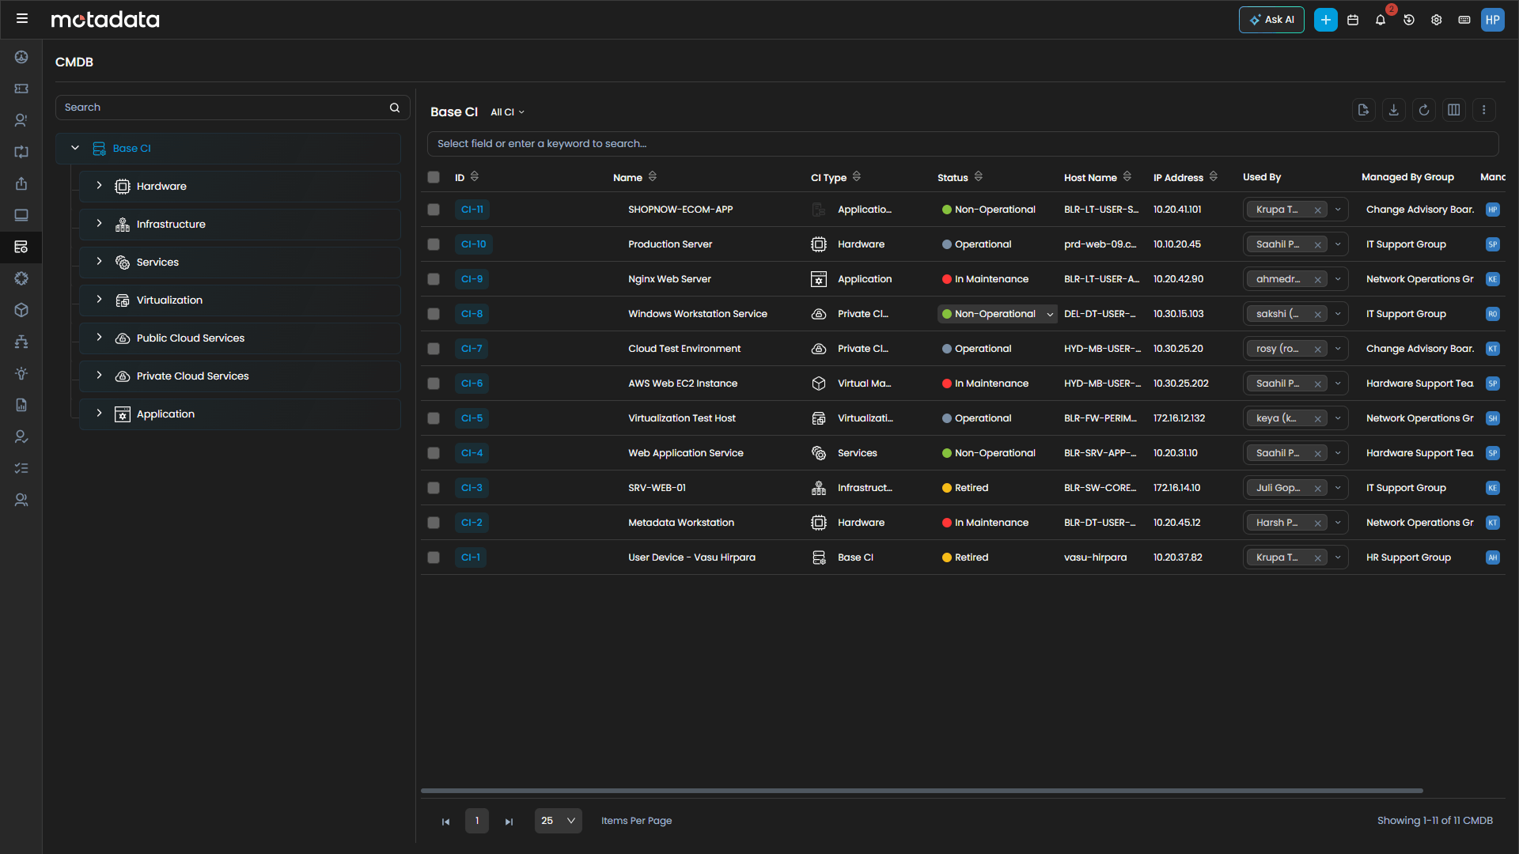Open the history icon in the top bar
The height and width of the screenshot is (854, 1519).
[x=1409, y=20]
